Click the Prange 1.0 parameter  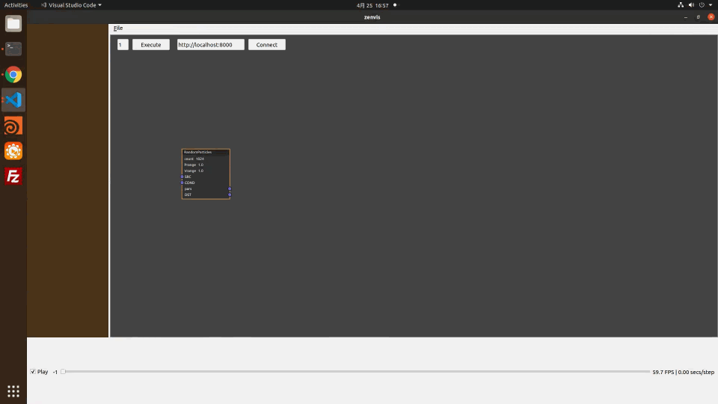(x=194, y=165)
